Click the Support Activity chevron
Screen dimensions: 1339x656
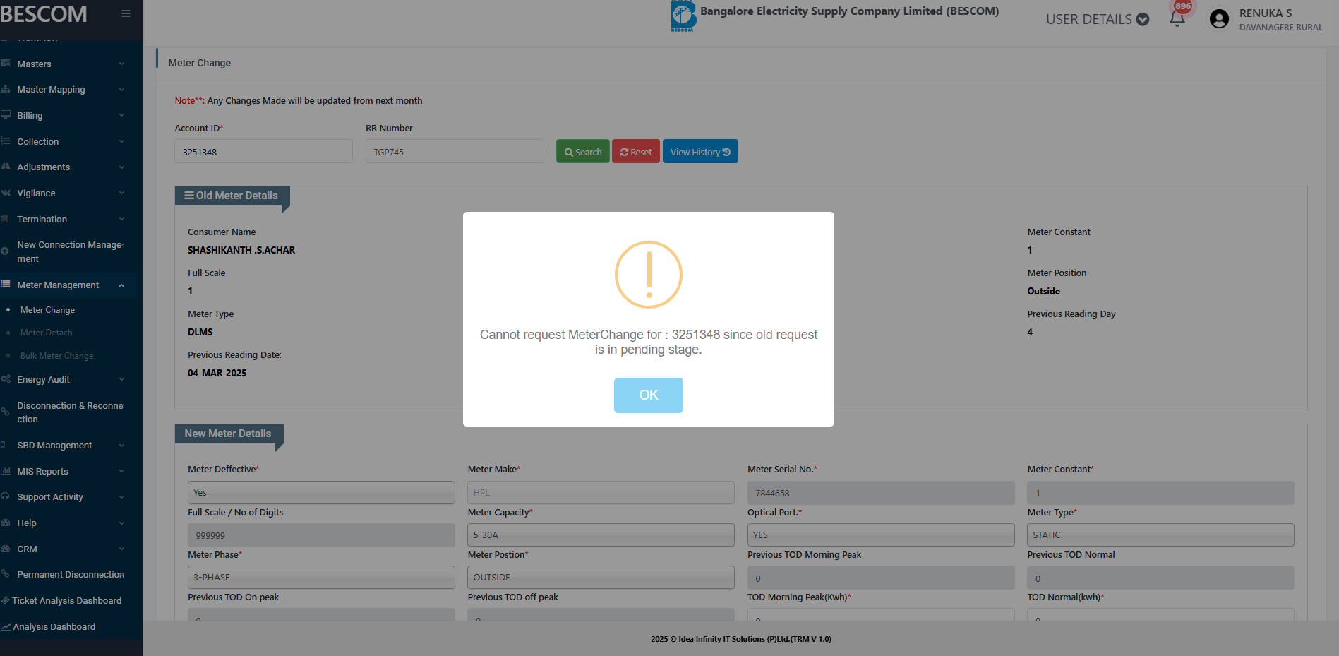tap(121, 497)
